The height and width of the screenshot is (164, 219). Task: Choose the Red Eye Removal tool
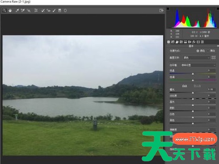click(x=48, y=11)
